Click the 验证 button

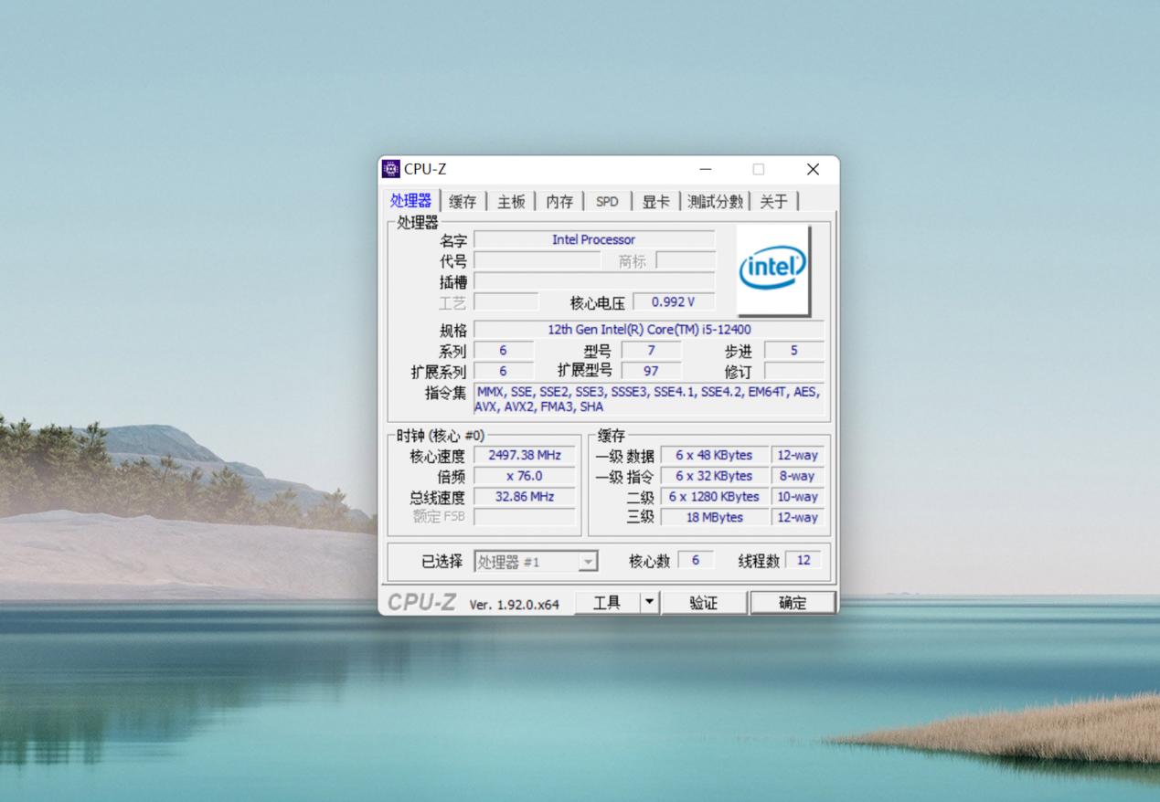(705, 602)
